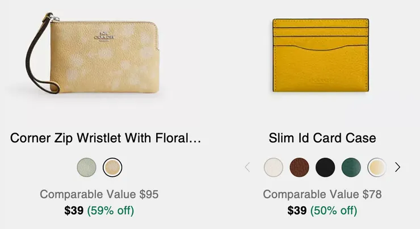This screenshot has width=420, height=229.
Task: Click the Corner Zip Wristlet With Floral title
Action: (106, 138)
